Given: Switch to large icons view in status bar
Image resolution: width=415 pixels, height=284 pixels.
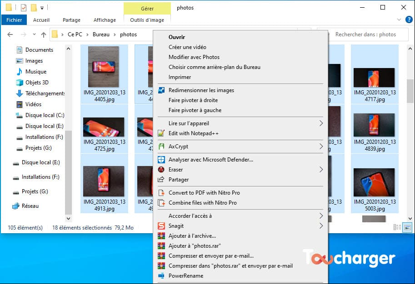Looking at the screenshot, I should [407, 227].
